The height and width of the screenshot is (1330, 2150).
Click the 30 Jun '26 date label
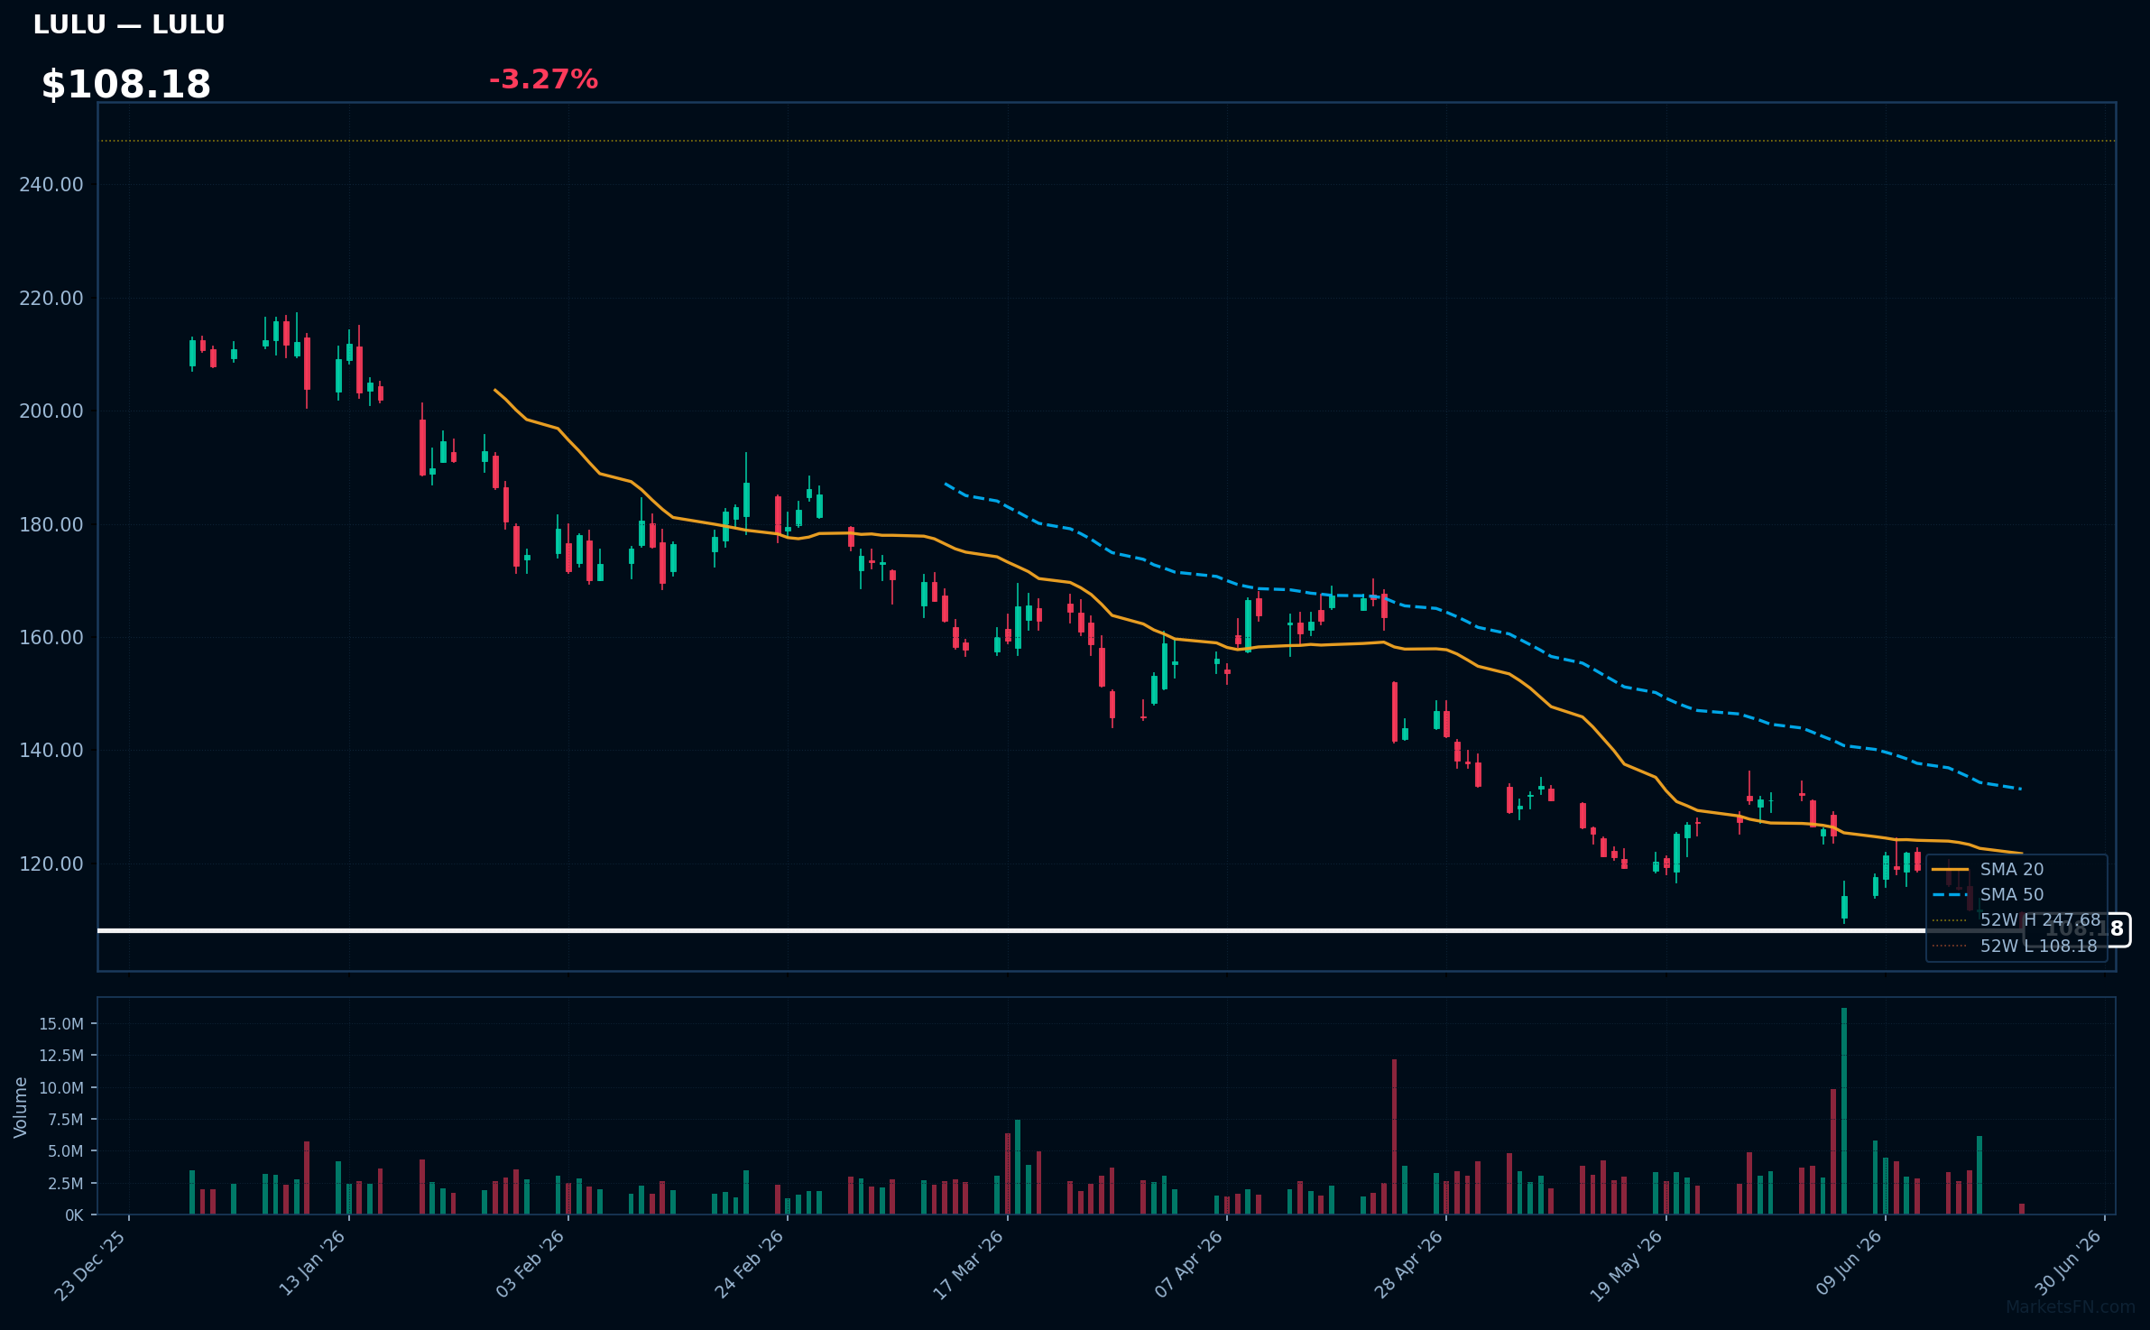pos(2069,1263)
